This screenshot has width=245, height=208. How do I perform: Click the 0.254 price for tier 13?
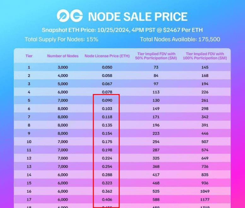pyautogui.click(x=107, y=166)
